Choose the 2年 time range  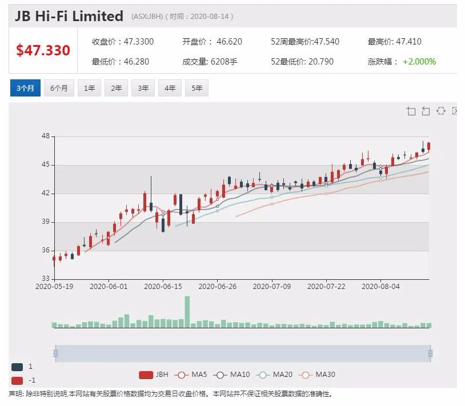(117, 88)
